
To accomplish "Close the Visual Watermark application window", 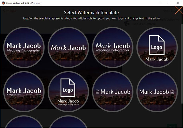I will [x=178, y=3].
